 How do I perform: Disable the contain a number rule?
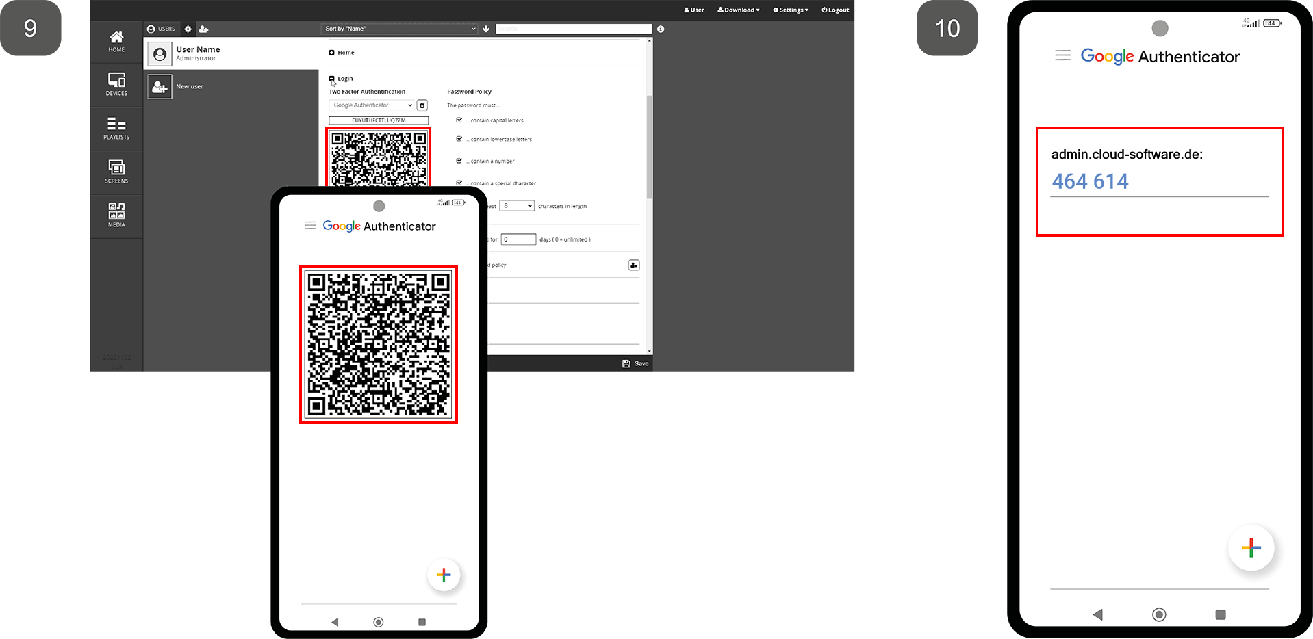(459, 161)
